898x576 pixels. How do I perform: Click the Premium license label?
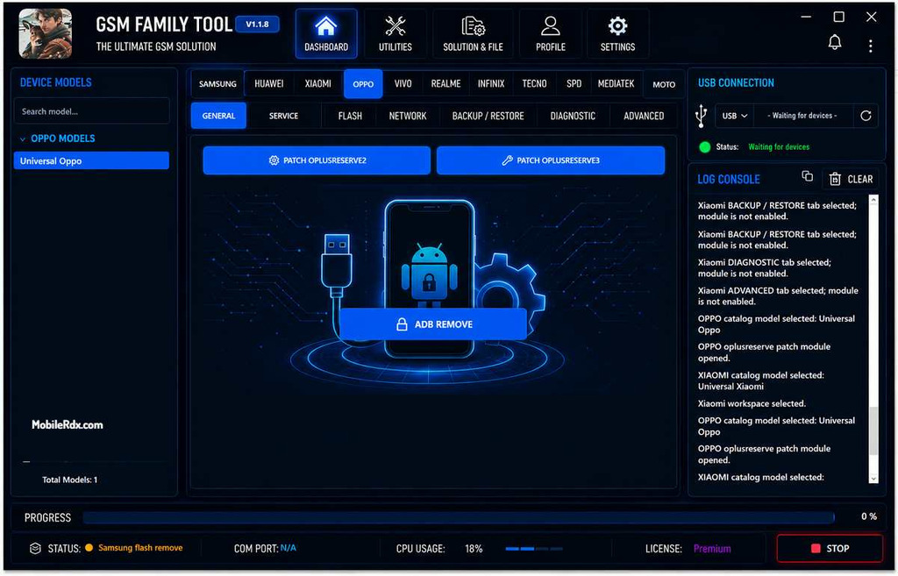click(x=712, y=549)
